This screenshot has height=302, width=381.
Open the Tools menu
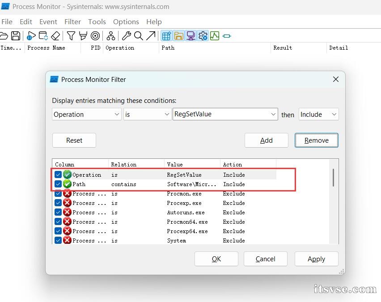97,21
